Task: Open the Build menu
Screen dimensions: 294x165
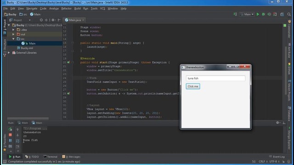Action: [x=77, y=9]
